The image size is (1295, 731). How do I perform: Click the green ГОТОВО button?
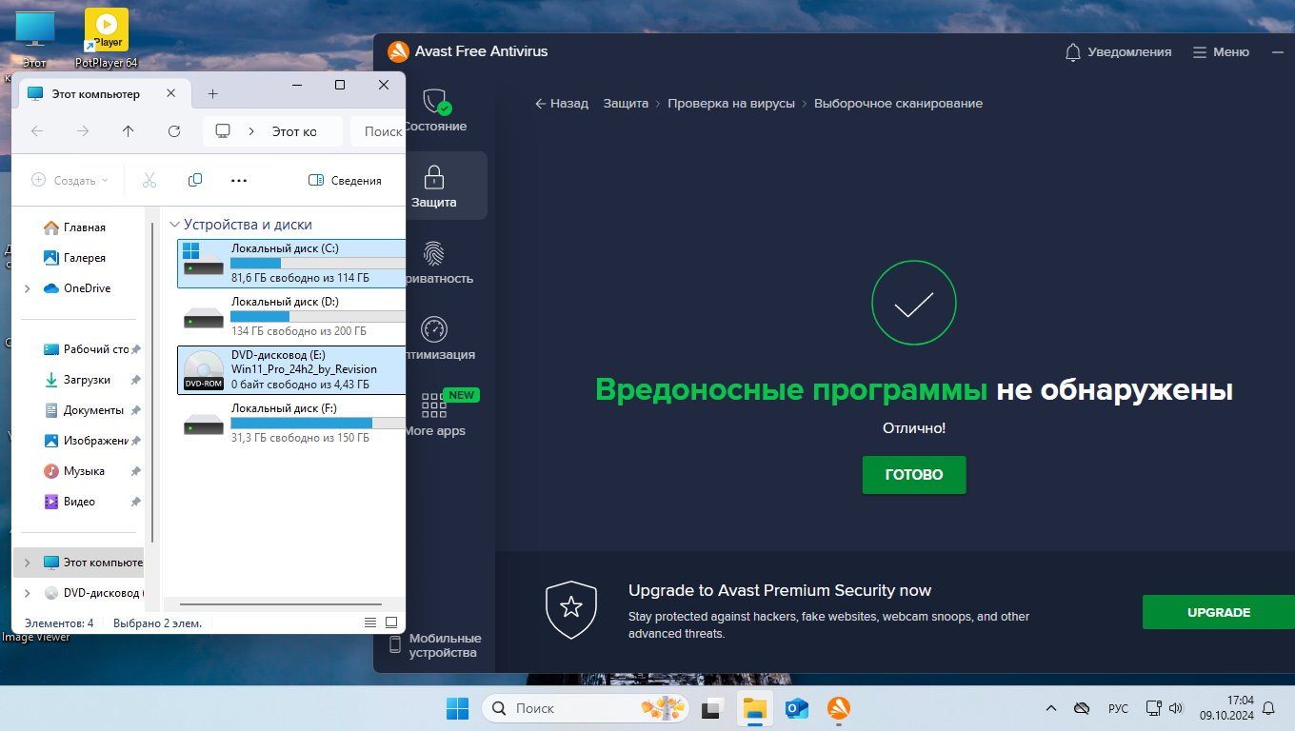914,475
